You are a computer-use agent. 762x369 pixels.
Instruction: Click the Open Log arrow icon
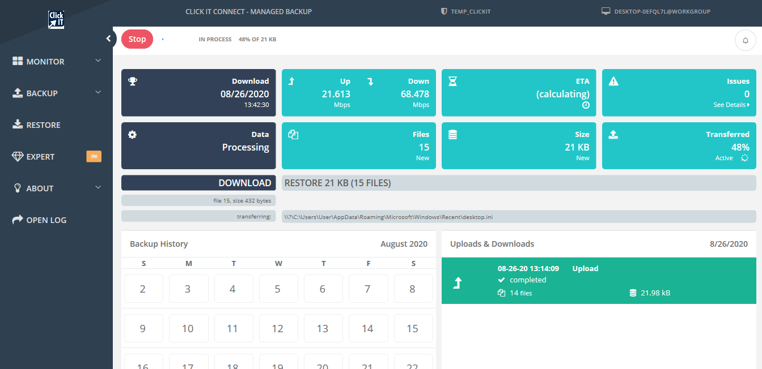(x=18, y=219)
